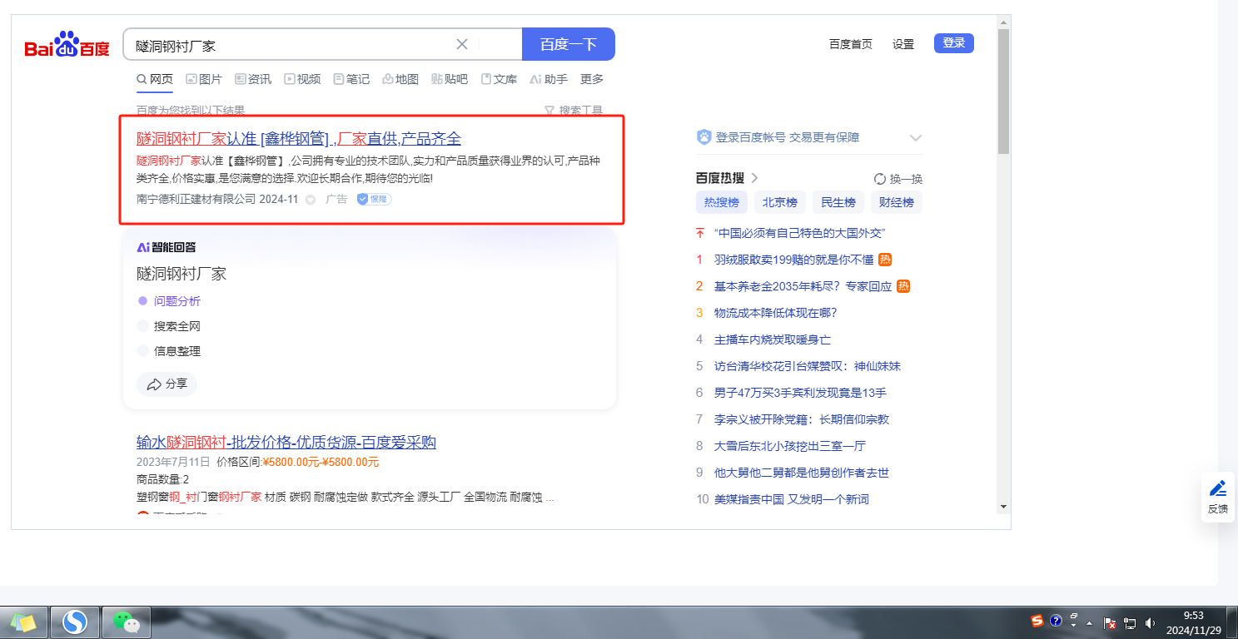Select the 信息整理 step

pyautogui.click(x=169, y=351)
